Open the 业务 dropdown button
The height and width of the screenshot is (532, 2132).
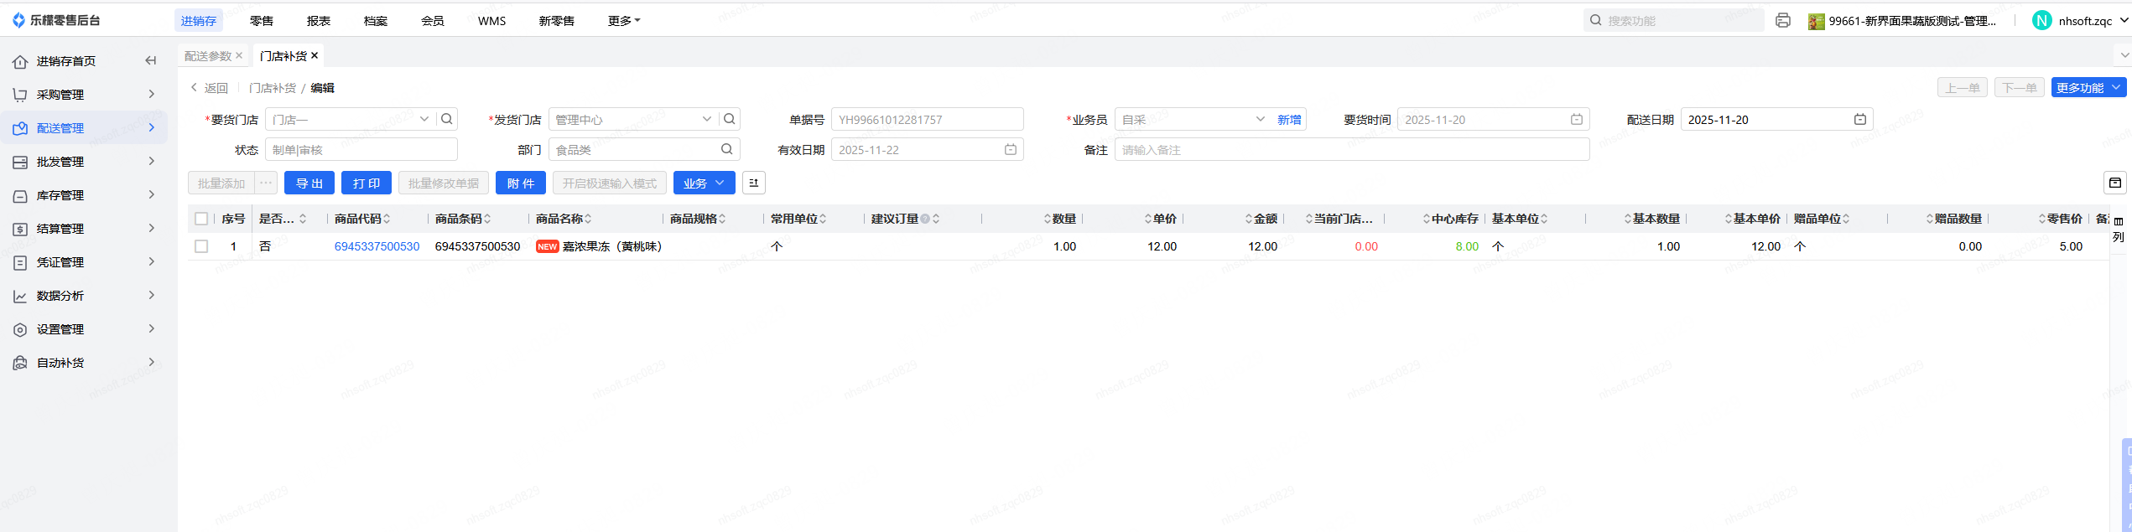(705, 183)
